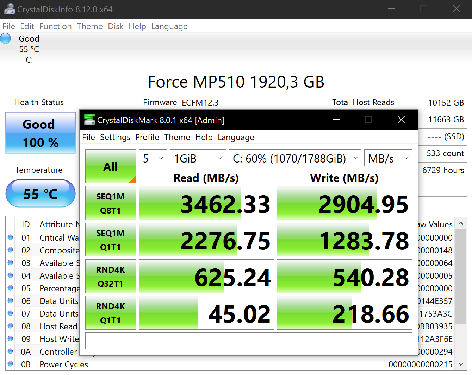This screenshot has width=472, height=375.
Task: Open CrystalDiskInfo Edit menu
Action: 27,26
